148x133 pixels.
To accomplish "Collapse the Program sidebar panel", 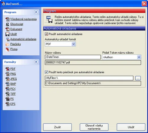I will click(x=36, y=12).
